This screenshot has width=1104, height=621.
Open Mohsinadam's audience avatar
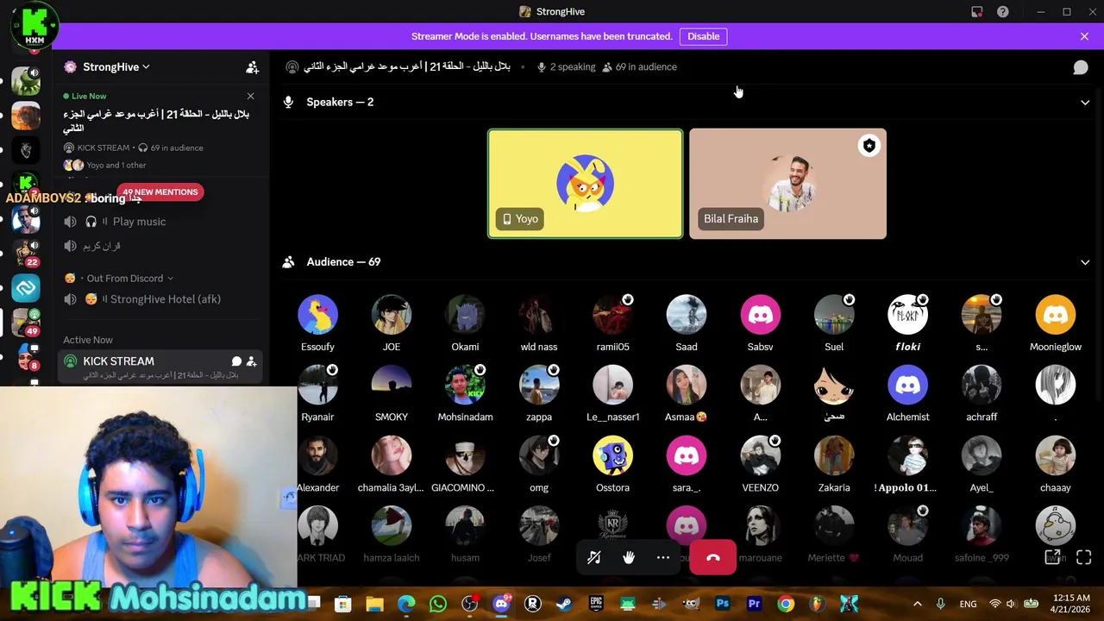(465, 386)
